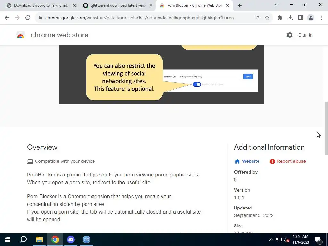
Task: Click the forward navigation arrow
Action: click(17, 18)
